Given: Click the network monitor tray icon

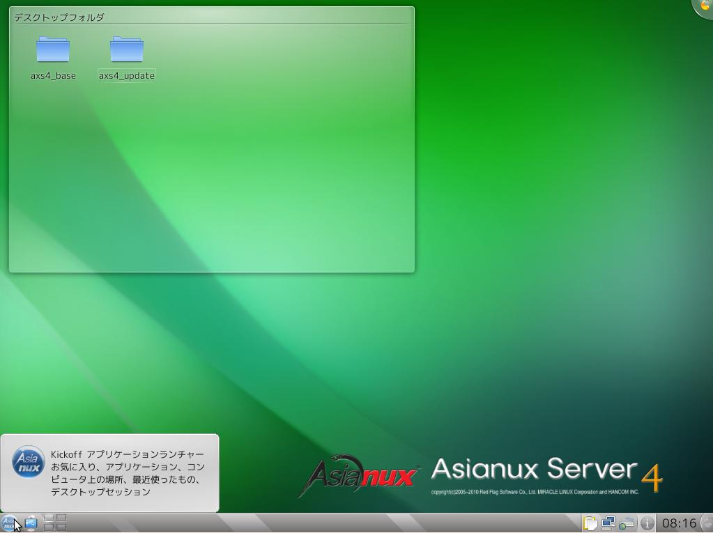Looking at the screenshot, I should pyautogui.click(x=608, y=523).
